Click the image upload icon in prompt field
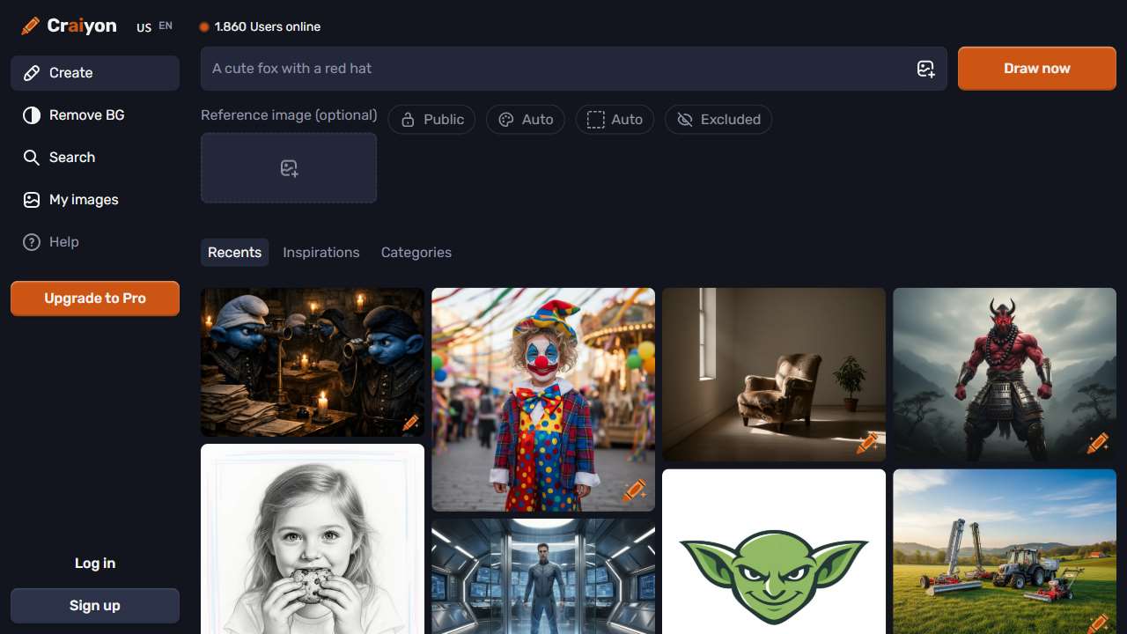Screen dimensions: 1127x634 (x=925, y=69)
